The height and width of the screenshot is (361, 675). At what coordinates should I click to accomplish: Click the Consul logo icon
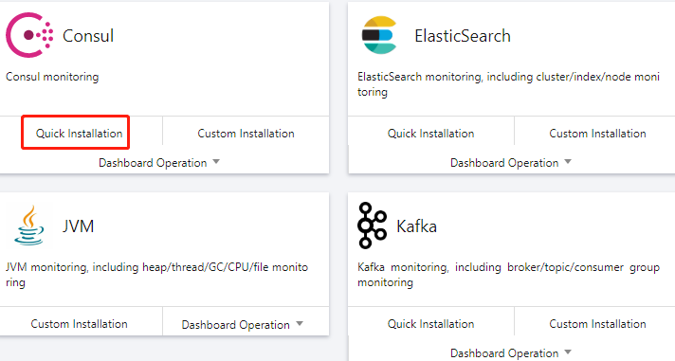(x=29, y=35)
